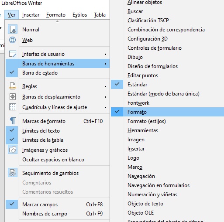
Task: Expand Barras de herramientas submenu arrow
Action: point(105,64)
